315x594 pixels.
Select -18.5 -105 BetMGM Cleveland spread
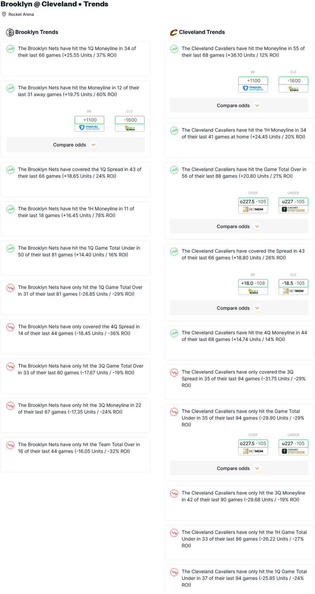coord(293,287)
